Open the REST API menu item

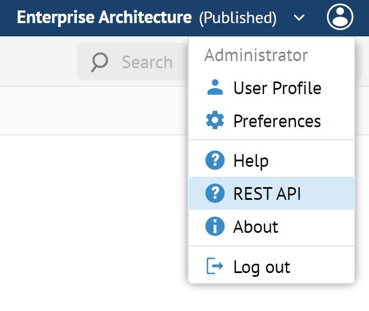click(x=267, y=194)
